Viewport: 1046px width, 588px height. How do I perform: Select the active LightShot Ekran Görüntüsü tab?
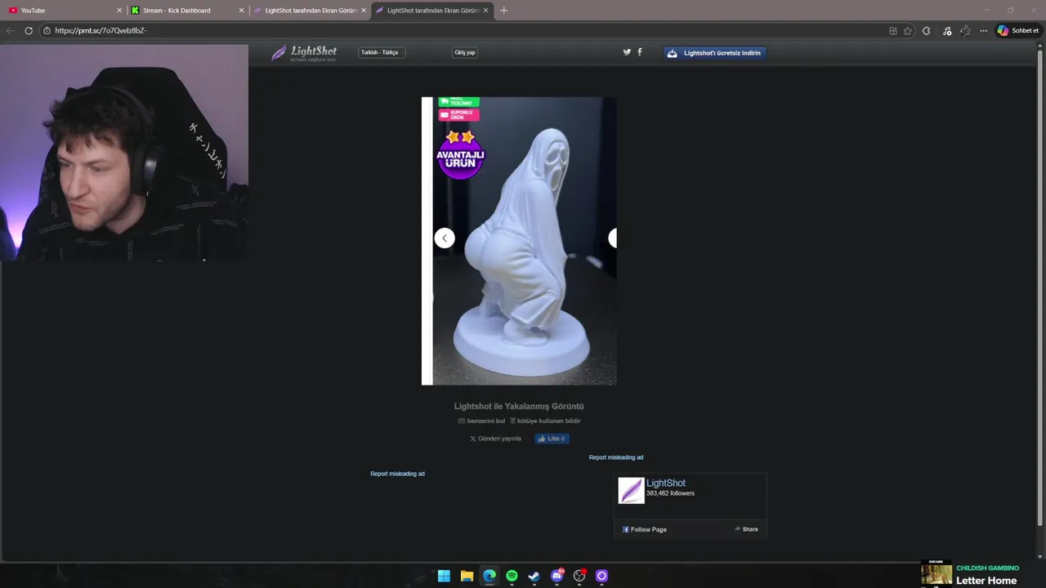tap(432, 10)
